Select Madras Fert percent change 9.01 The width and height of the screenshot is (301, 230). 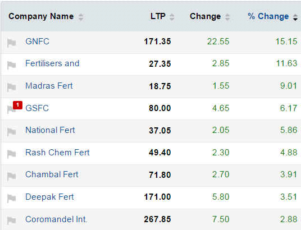tap(289, 86)
